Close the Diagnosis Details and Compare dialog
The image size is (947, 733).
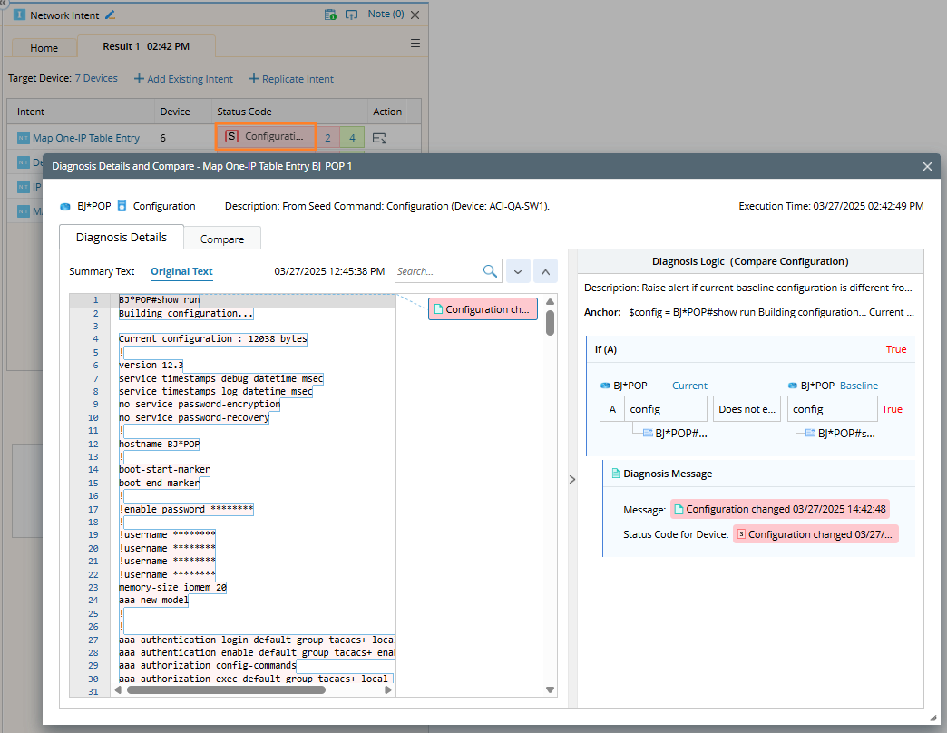[x=927, y=167]
